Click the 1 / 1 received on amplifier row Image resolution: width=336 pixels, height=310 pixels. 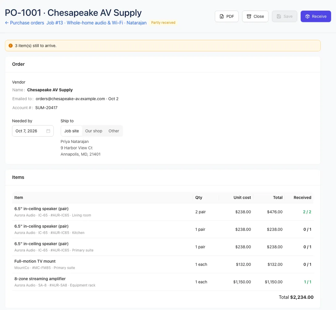(x=308, y=282)
